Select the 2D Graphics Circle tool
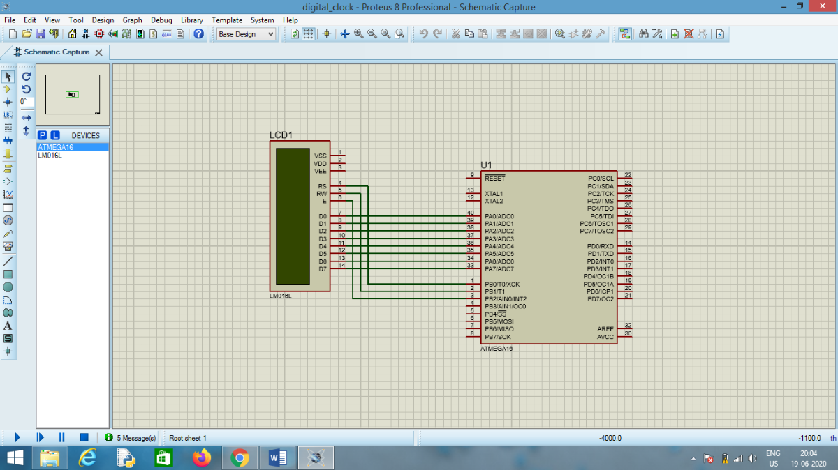 click(x=8, y=287)
